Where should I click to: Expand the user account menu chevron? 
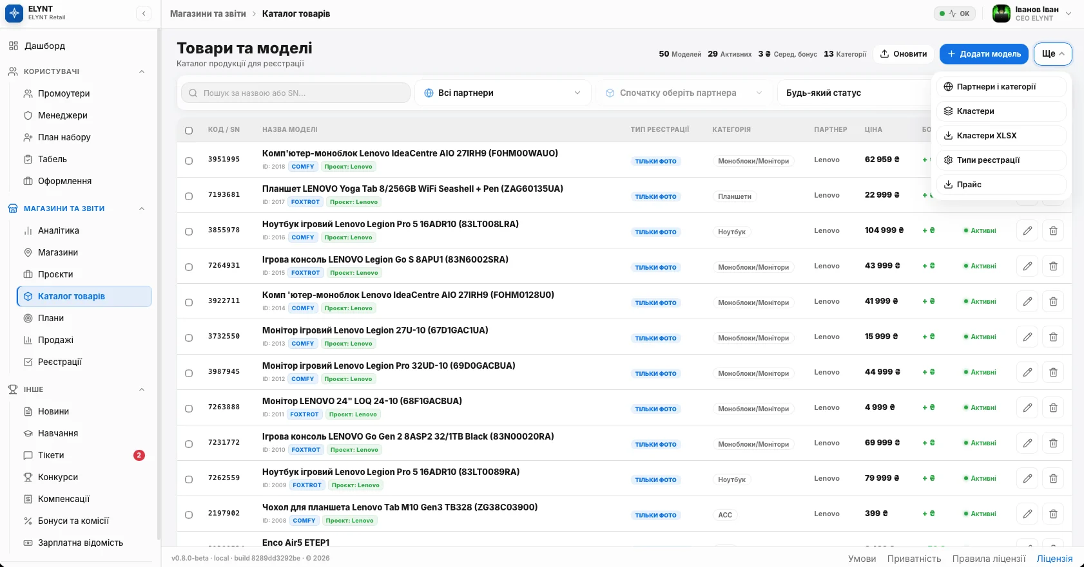click(1069, 14)
